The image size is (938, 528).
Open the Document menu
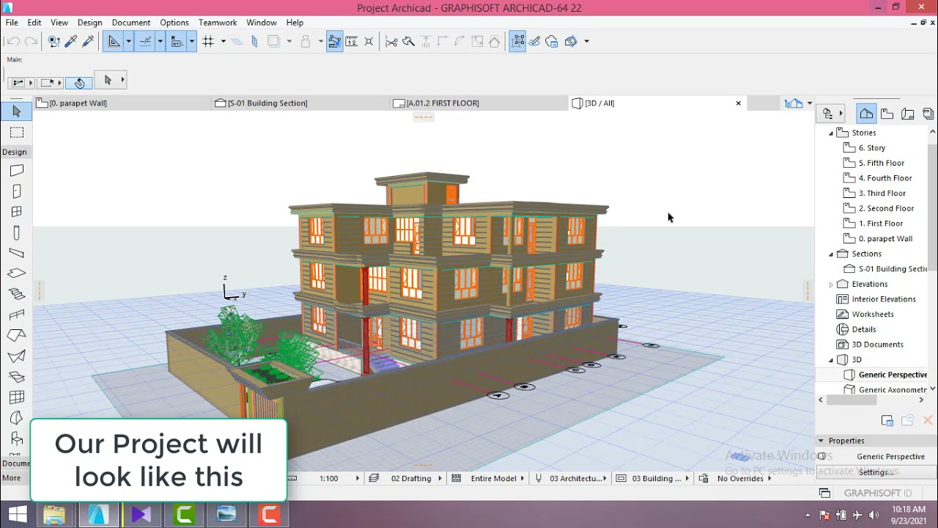pos(131,23)
